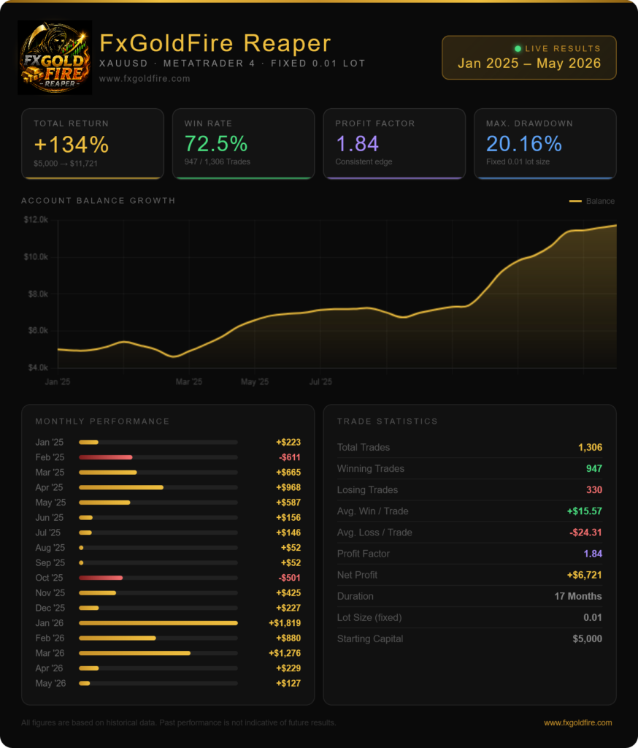Click the Jul '25 performance row label
Viewport: 638px width, 748px height.
coord(48,533)
